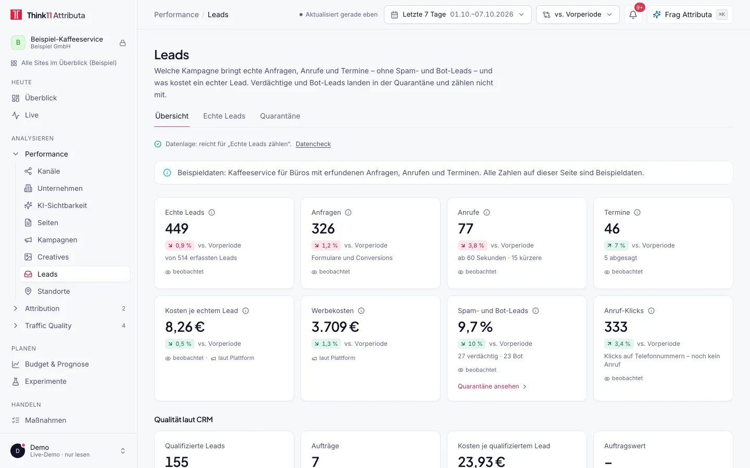Switch to the Quarantäne tab
This screenshot has height=468, width=750.
click(280, 116)
